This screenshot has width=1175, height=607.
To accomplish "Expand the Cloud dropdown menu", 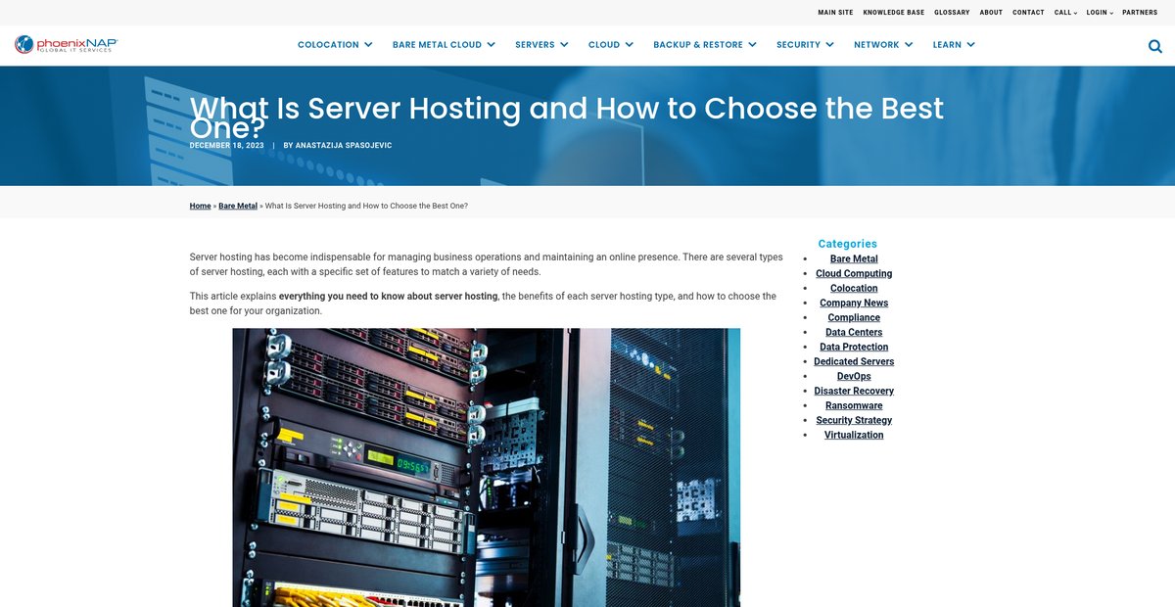I will [611, 45].
